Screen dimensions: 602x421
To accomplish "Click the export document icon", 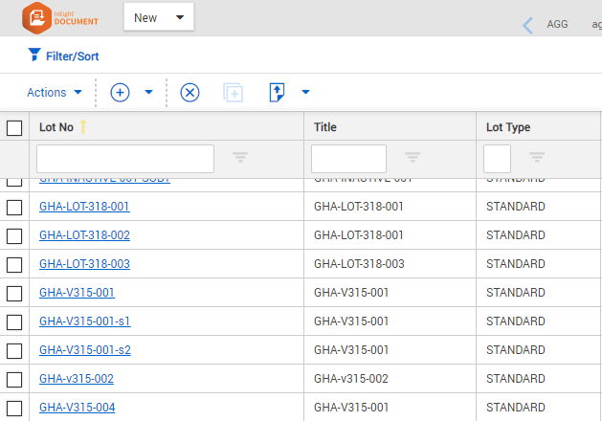I will point(277,93).
